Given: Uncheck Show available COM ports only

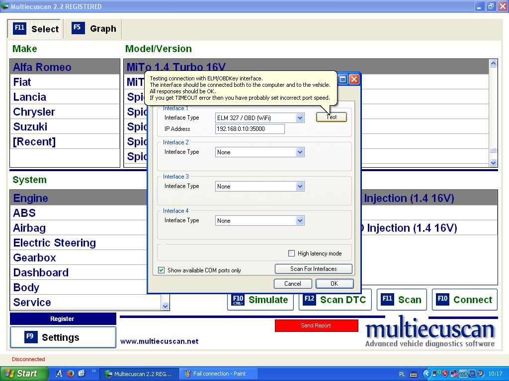Looking at the screenshot, I should pyautogui.click(x=161, y=270).
